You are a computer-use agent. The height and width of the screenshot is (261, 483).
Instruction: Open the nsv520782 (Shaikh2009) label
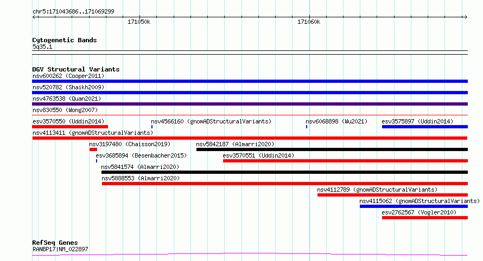tap(68, 87)
